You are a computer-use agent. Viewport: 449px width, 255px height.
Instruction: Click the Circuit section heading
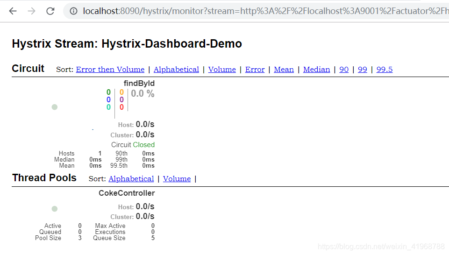point(28,69)
